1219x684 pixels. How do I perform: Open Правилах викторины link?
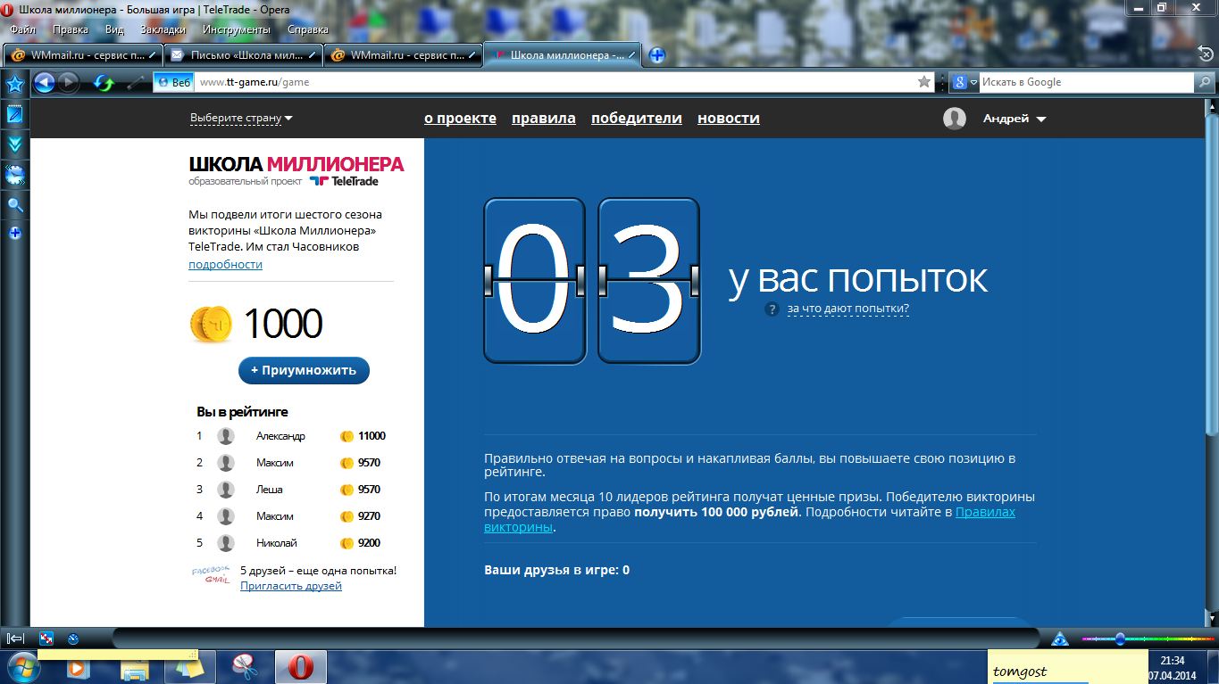(986, 512)
